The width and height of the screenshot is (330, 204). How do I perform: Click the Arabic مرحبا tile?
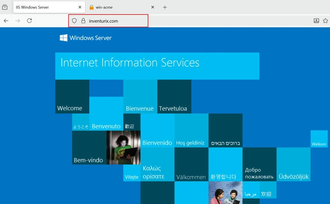coord(251,190)
